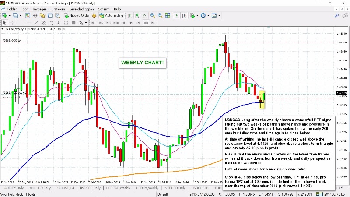Expand the periodicity clock dropdown
The height and width of the screenshot is (197, 350).
[x=209, y=15]
